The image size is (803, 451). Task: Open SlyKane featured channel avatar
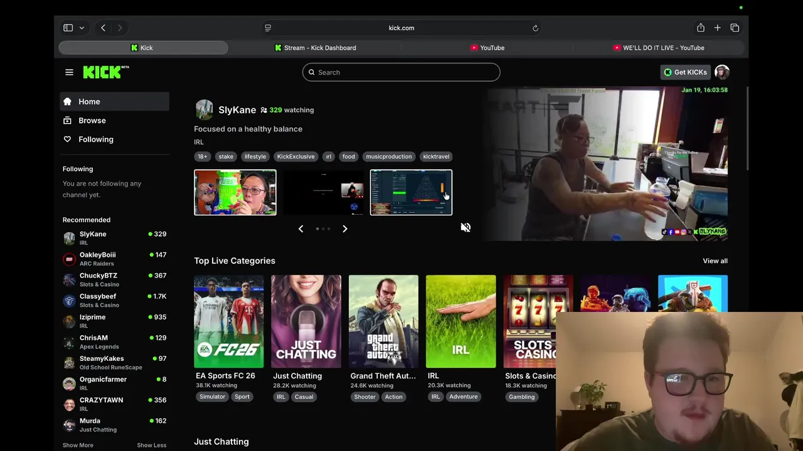pyautogui.click(x=204, y=110)
